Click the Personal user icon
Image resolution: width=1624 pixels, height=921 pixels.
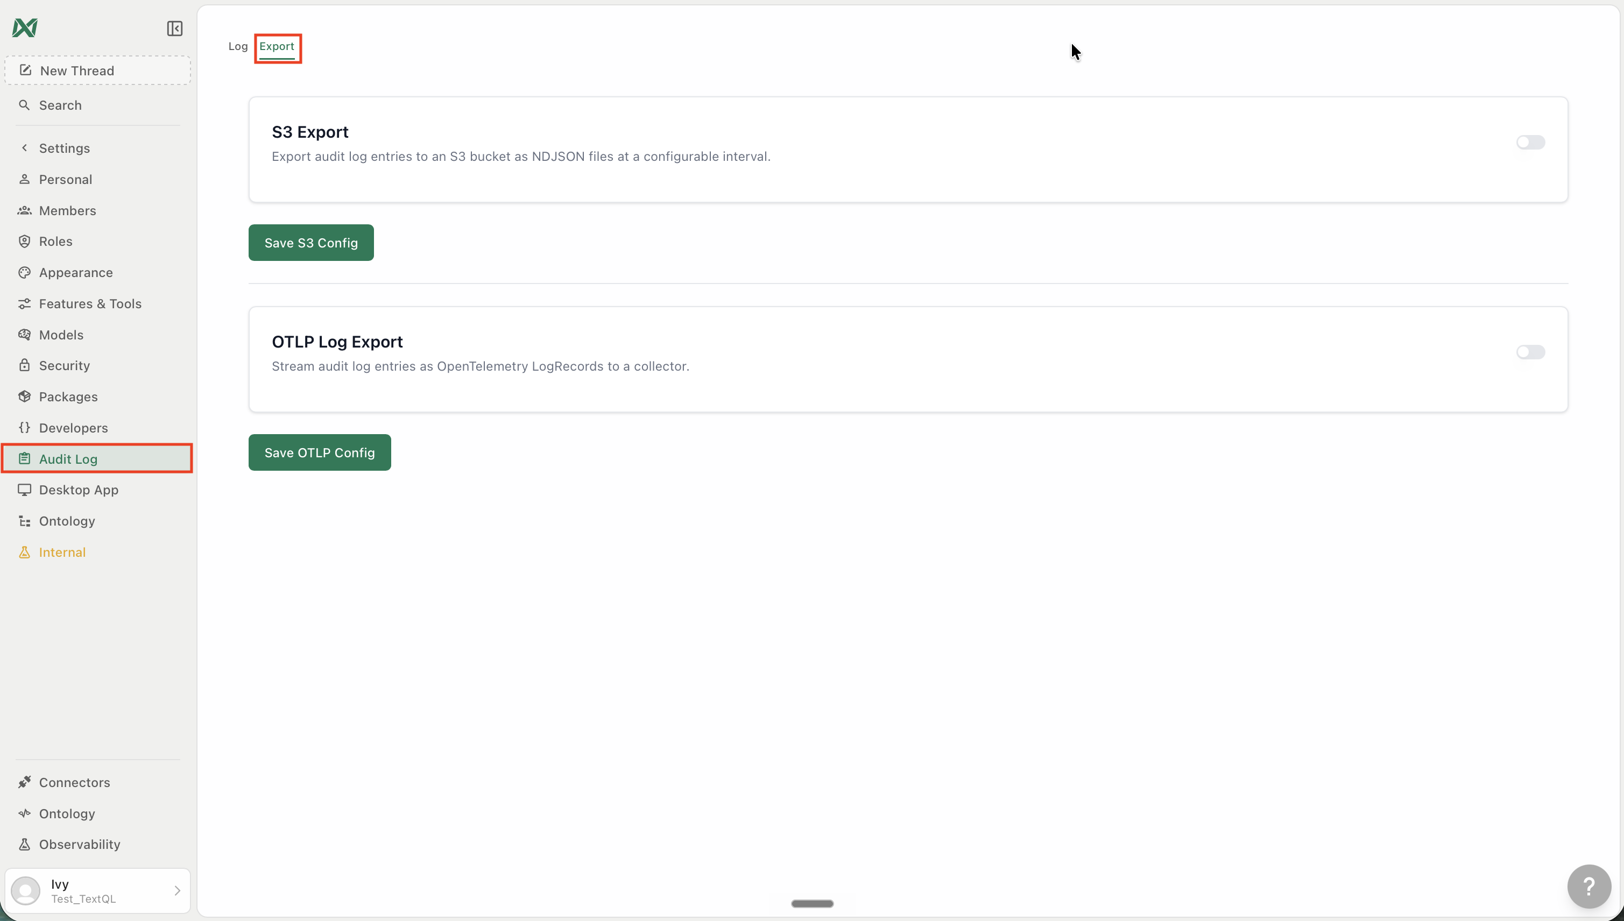[x=24, y=179]
